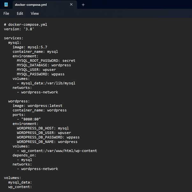Click the 'depends_on:' line
192x192 pixels.
[24, 155]
